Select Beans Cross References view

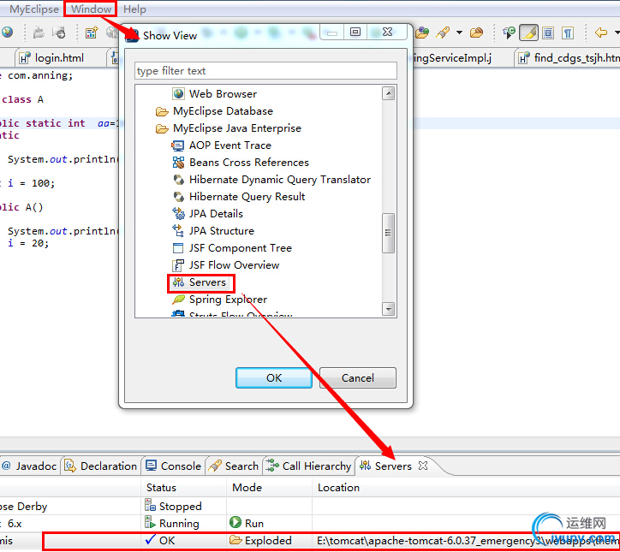249,163
